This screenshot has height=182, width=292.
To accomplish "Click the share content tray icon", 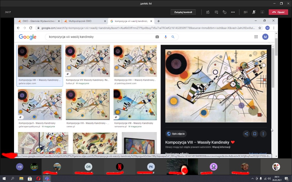I will 262,12.
